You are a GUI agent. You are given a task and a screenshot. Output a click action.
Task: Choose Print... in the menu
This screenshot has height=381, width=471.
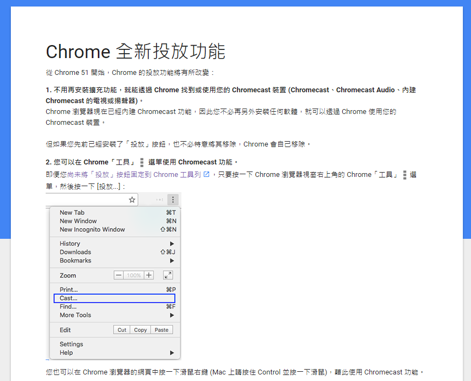click(x=115, y=289)
